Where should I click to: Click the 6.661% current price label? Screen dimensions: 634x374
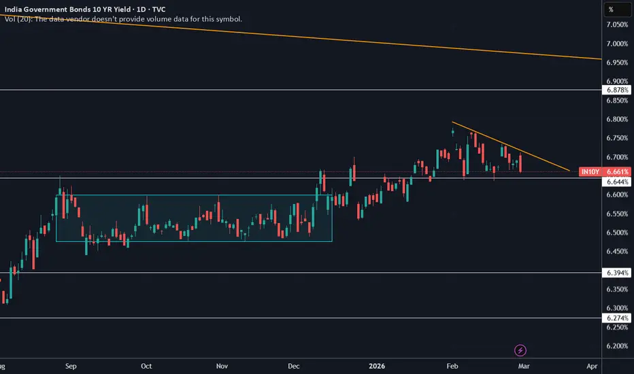[x=617, y=172]
